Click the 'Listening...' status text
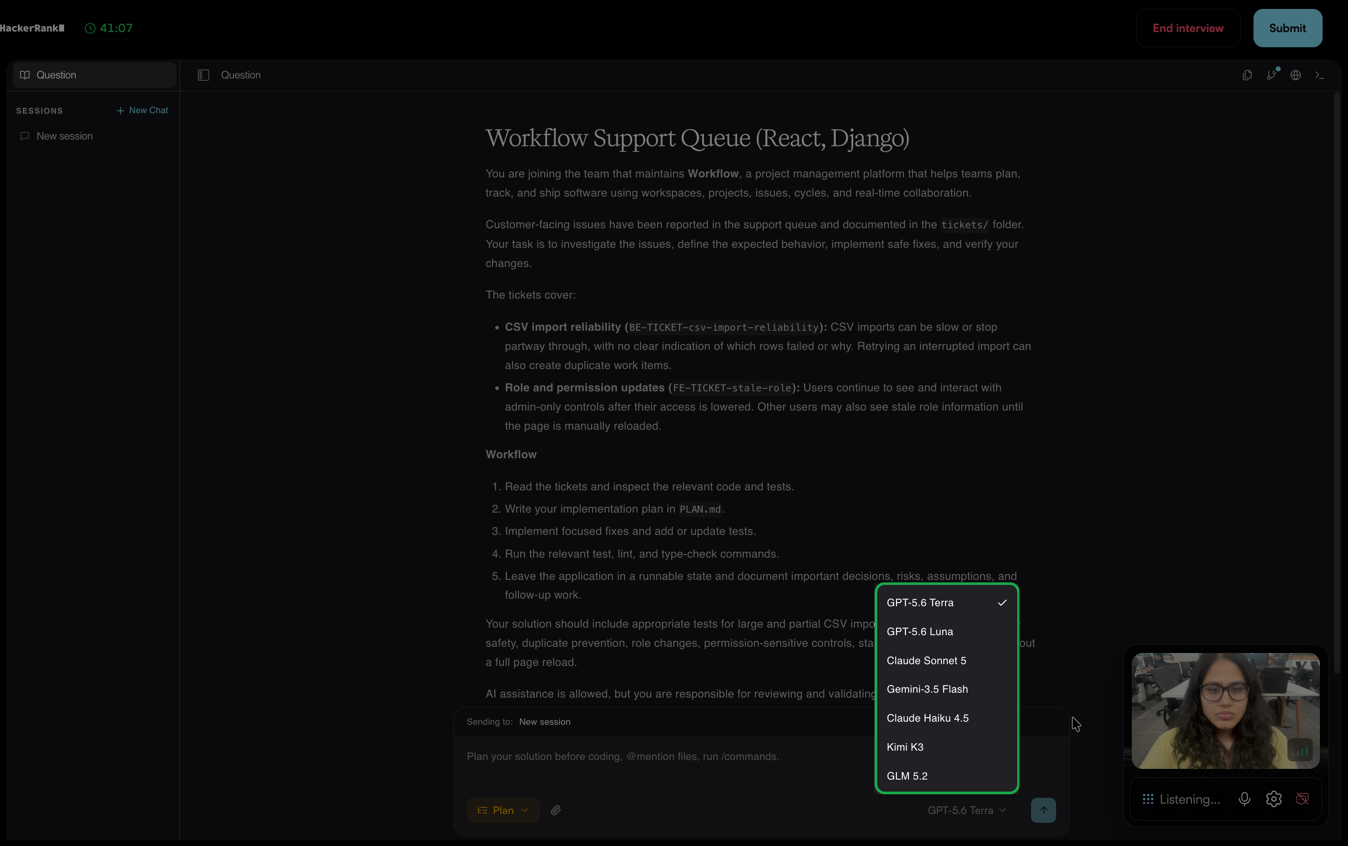The width and height of the screenshot is (1348, 846). [x=1190, y=799]
